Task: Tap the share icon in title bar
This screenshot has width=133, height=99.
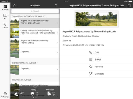Action: (x=129, y=5)
